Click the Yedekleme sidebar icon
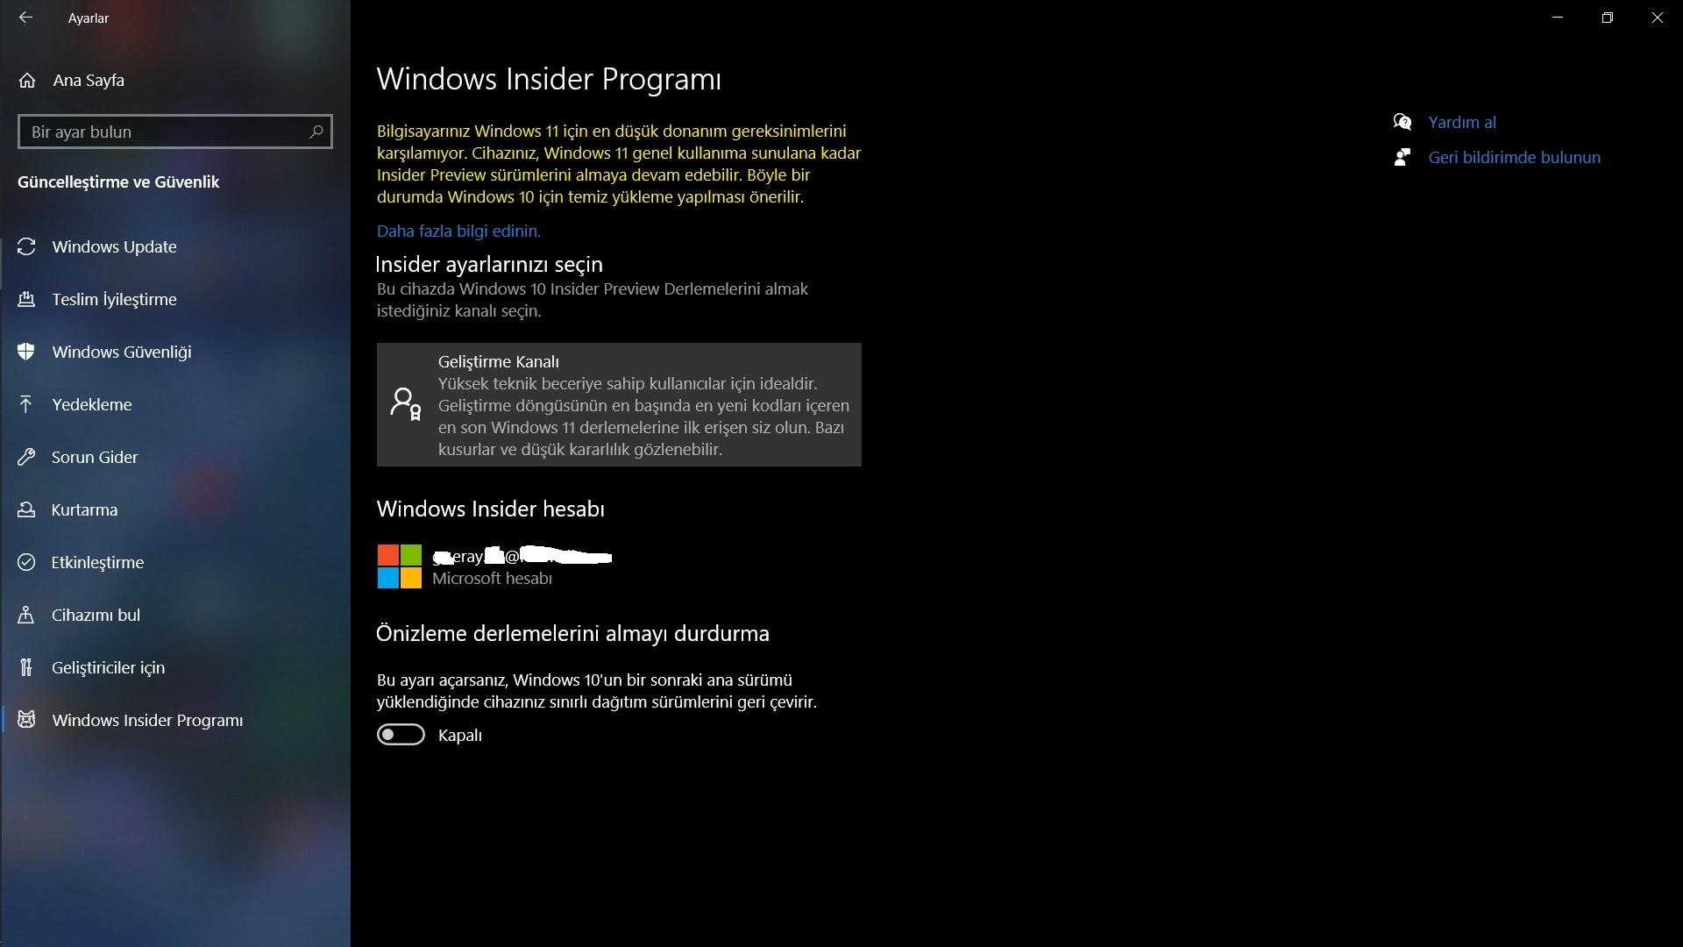This screenshot has height=947, width=1683. tap(28, 403)
